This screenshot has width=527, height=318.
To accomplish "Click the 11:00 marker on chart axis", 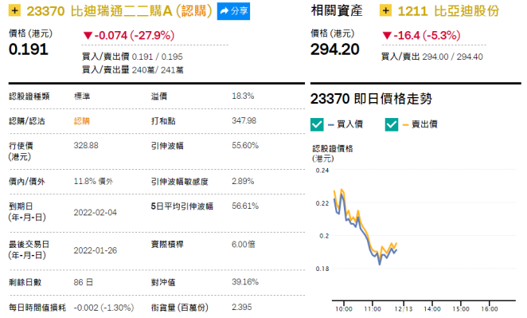I will (x=373, y=309).
